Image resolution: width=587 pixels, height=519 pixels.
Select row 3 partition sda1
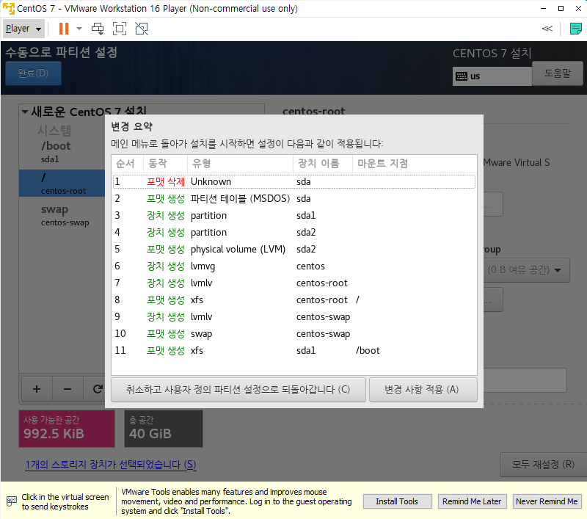tap(294, 215)
